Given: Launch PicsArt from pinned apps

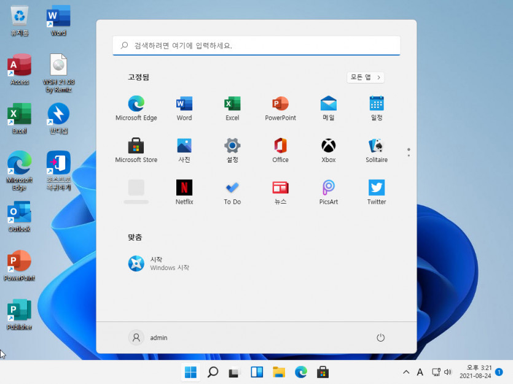Looking at the screenshot, I should 329,193.
